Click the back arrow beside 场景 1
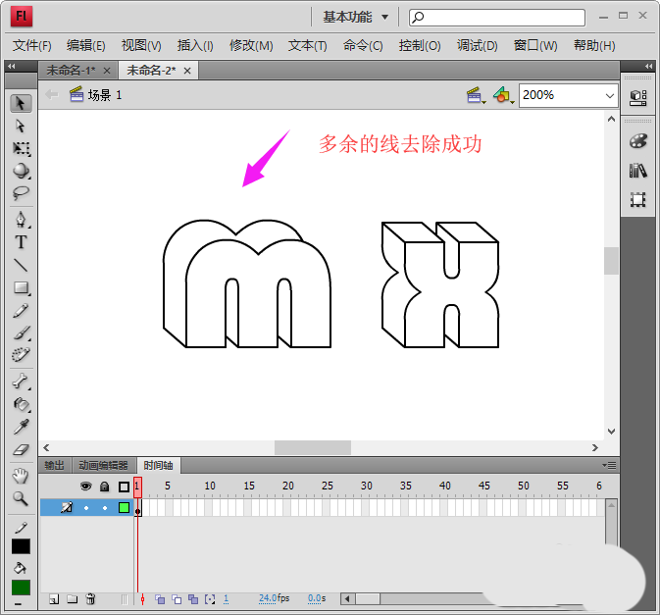Viewport: 660px width, 615px height. click(52, 94)
